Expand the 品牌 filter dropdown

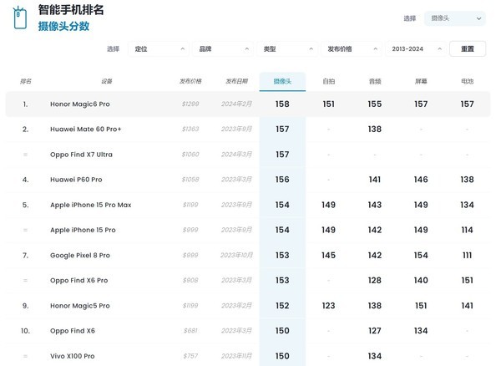[x=223, y=49]
